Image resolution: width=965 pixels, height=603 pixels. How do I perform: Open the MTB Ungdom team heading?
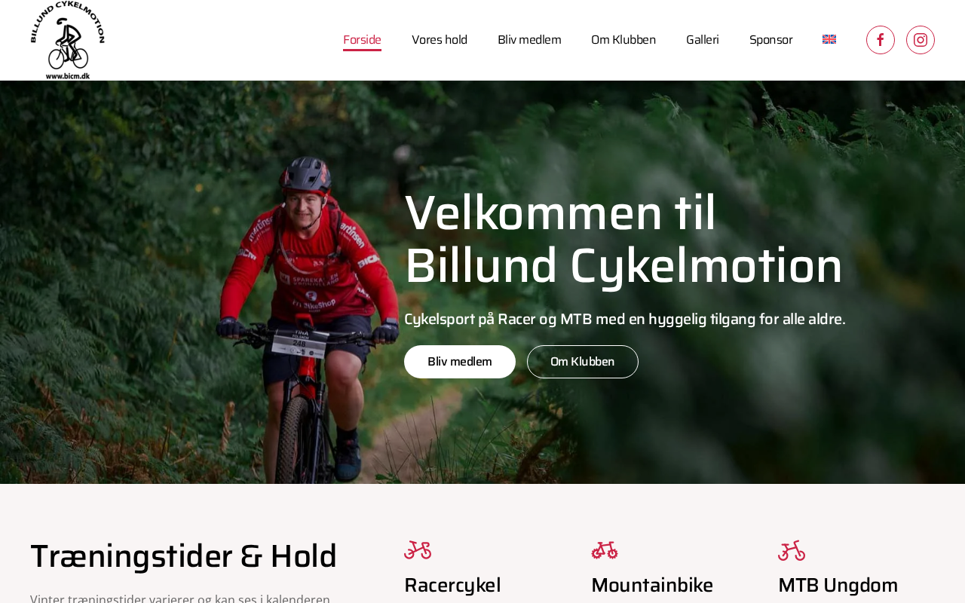[838, 585]
